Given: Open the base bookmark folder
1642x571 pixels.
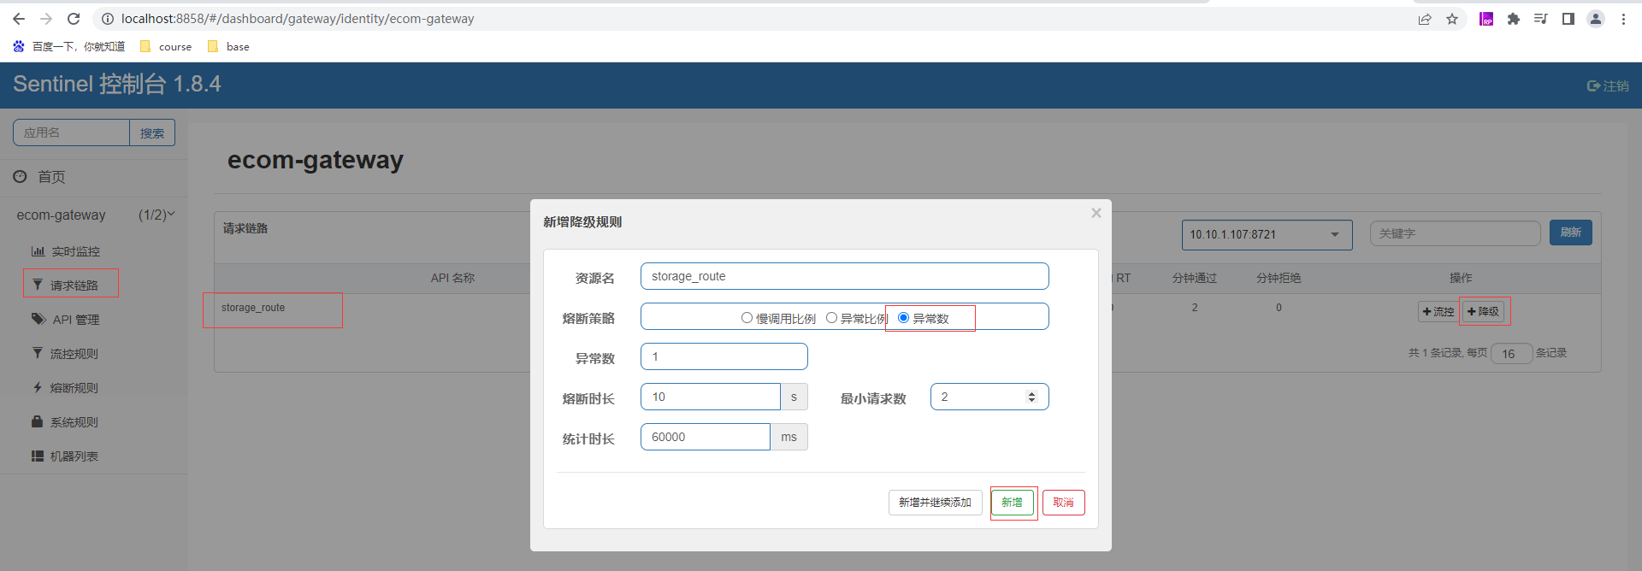Looking at the screenshot, I should click(228, 46).
